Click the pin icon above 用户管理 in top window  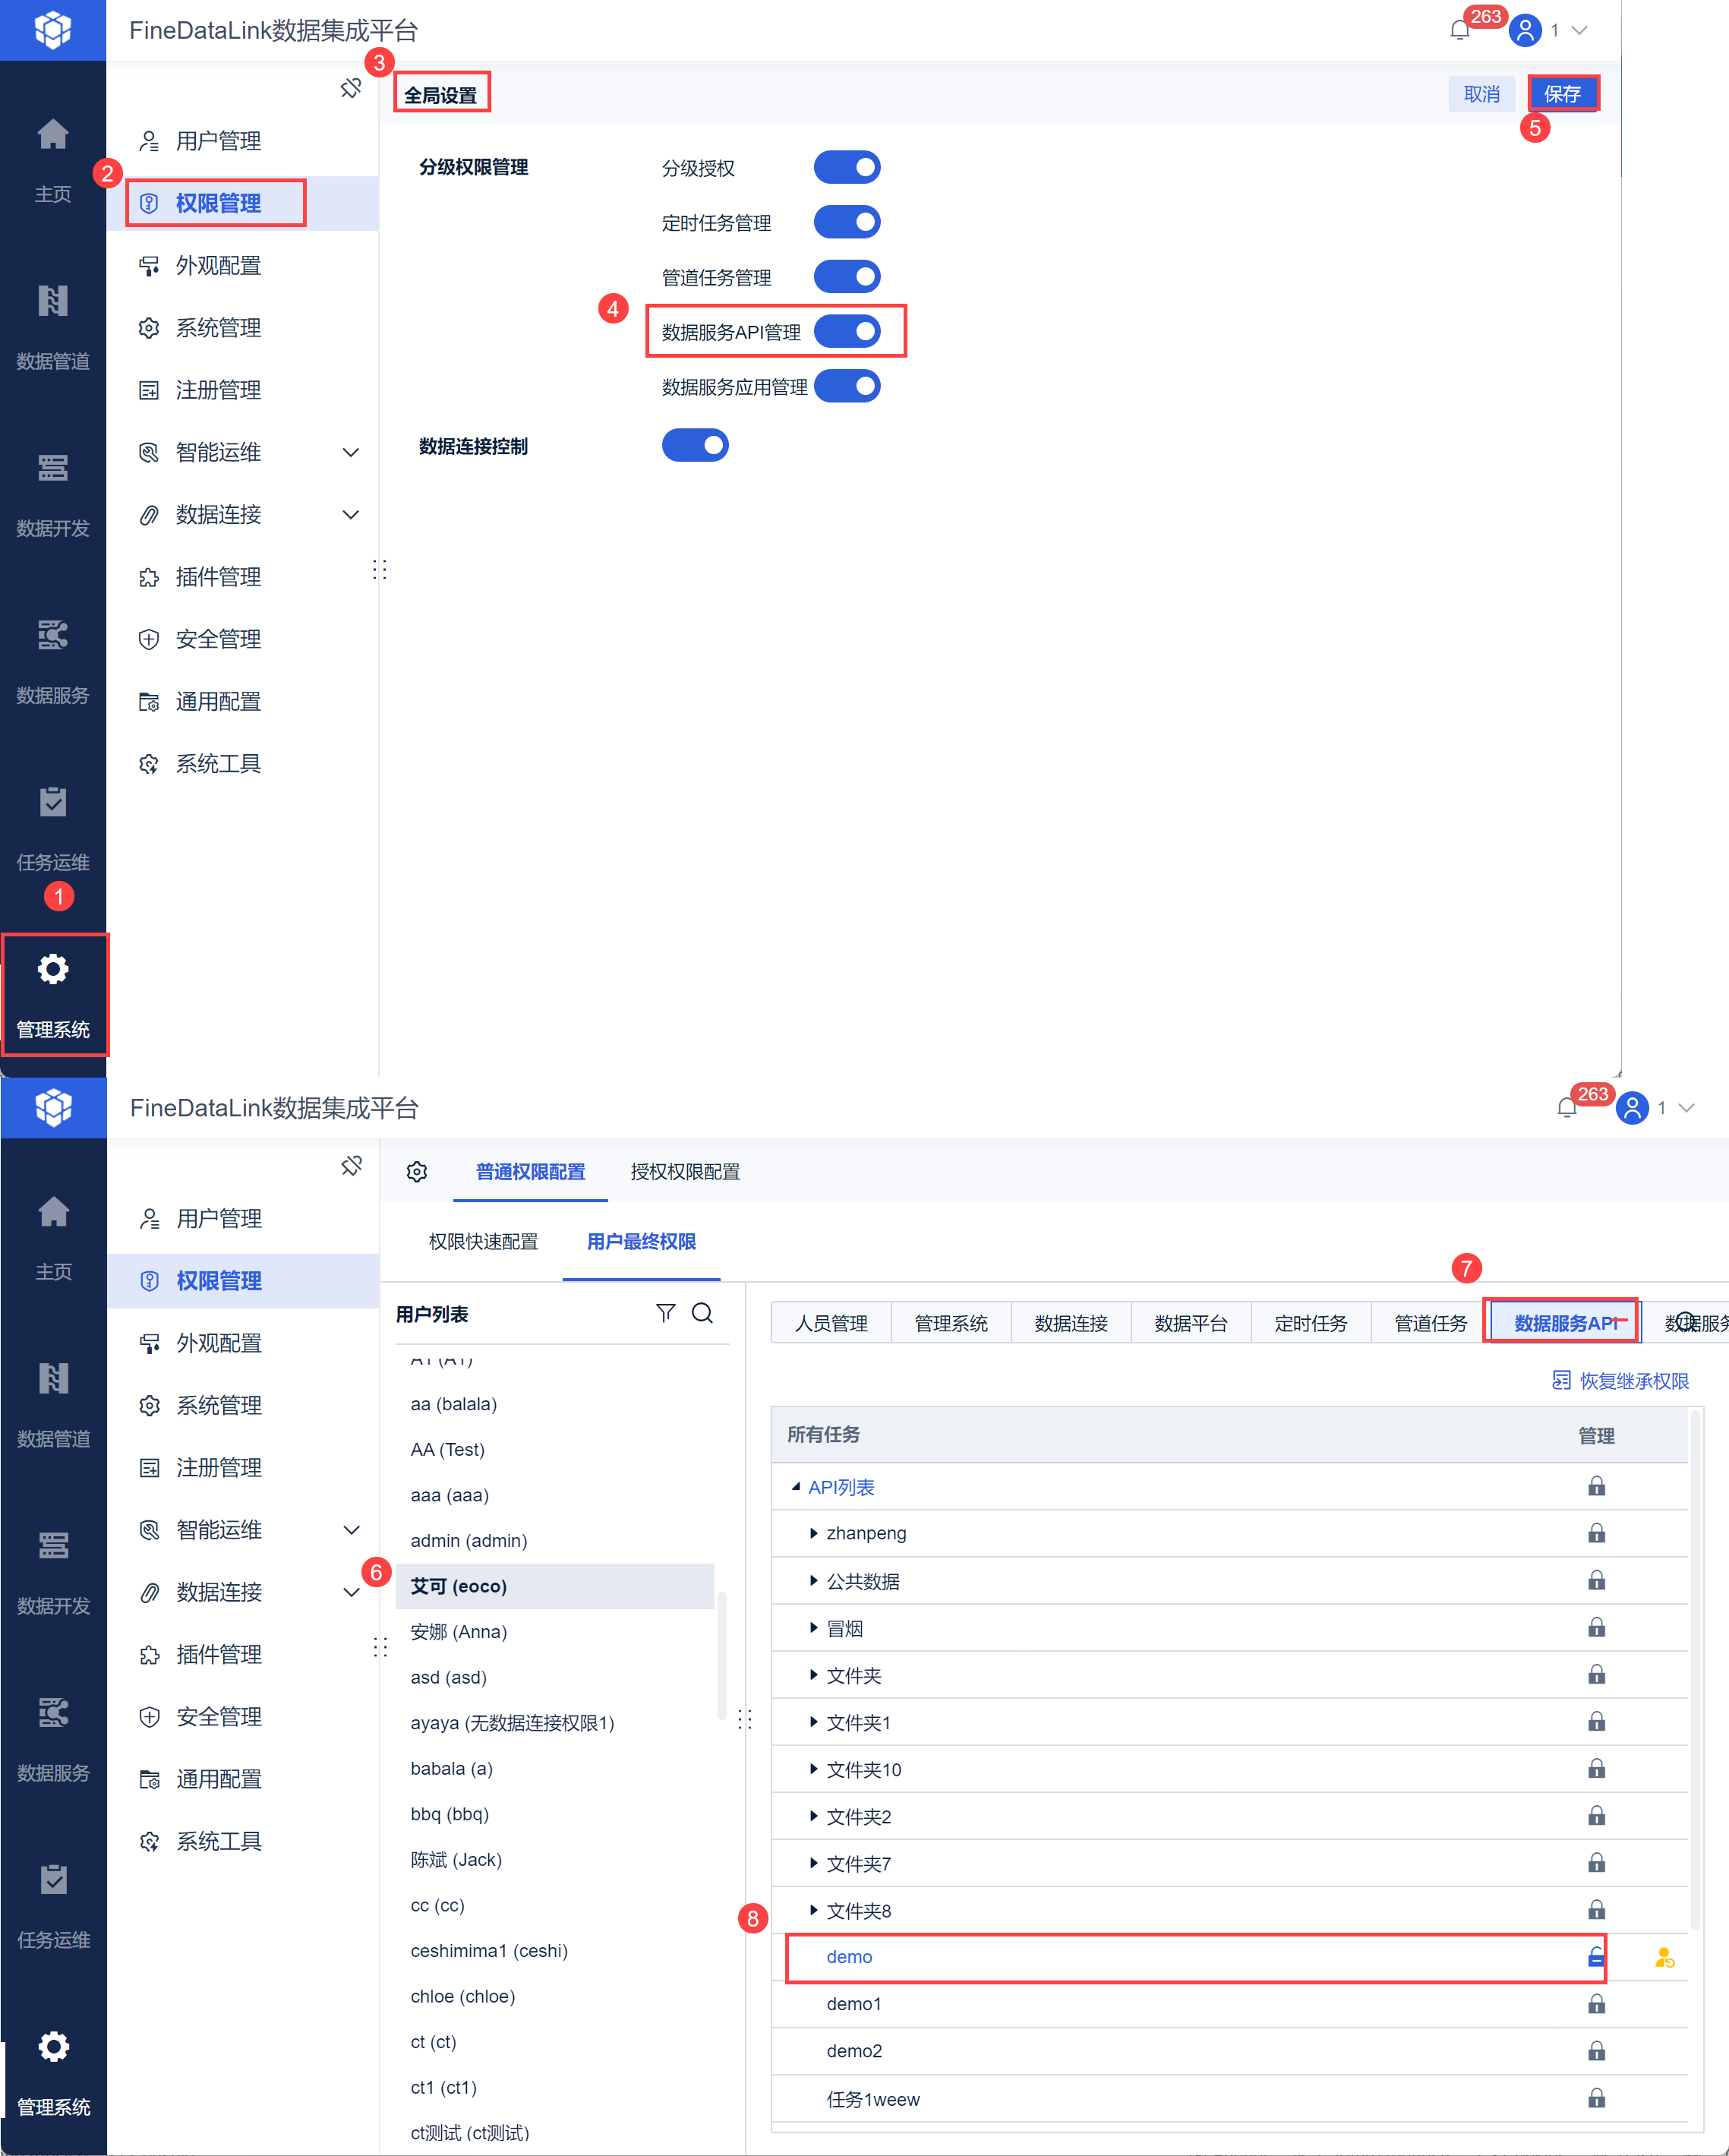point(351,88)
